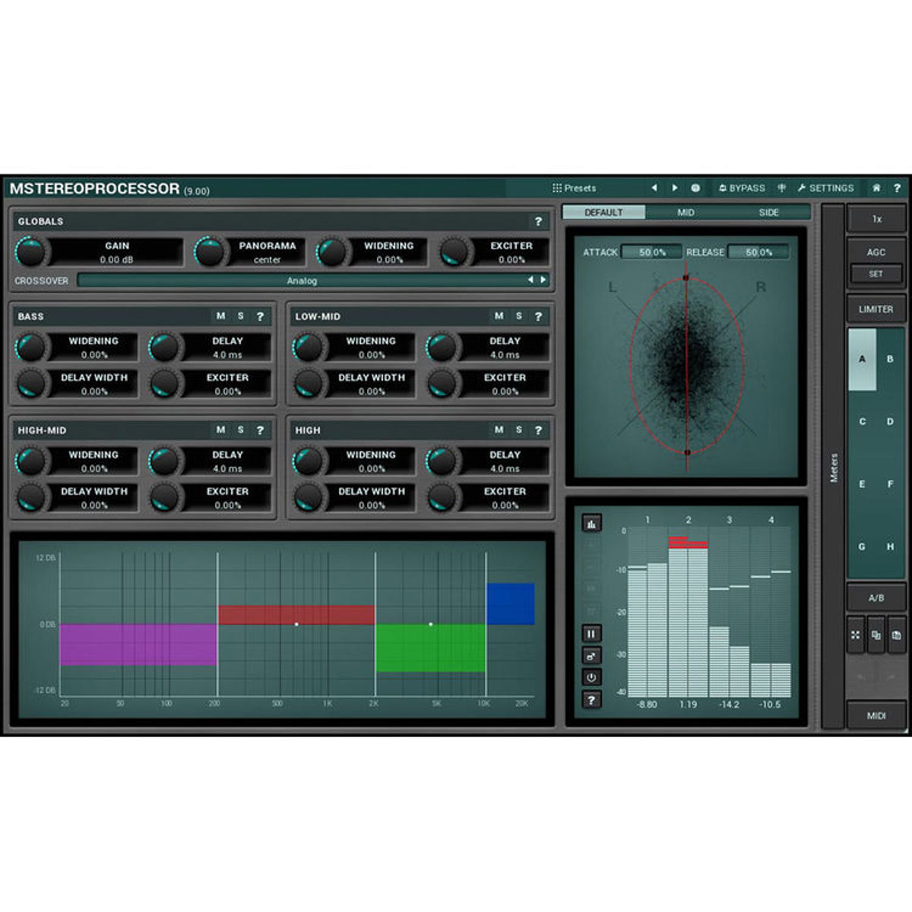Open the Presets browser
The image size is (912, 912).
pyautogui.click(x=575, y=188)
